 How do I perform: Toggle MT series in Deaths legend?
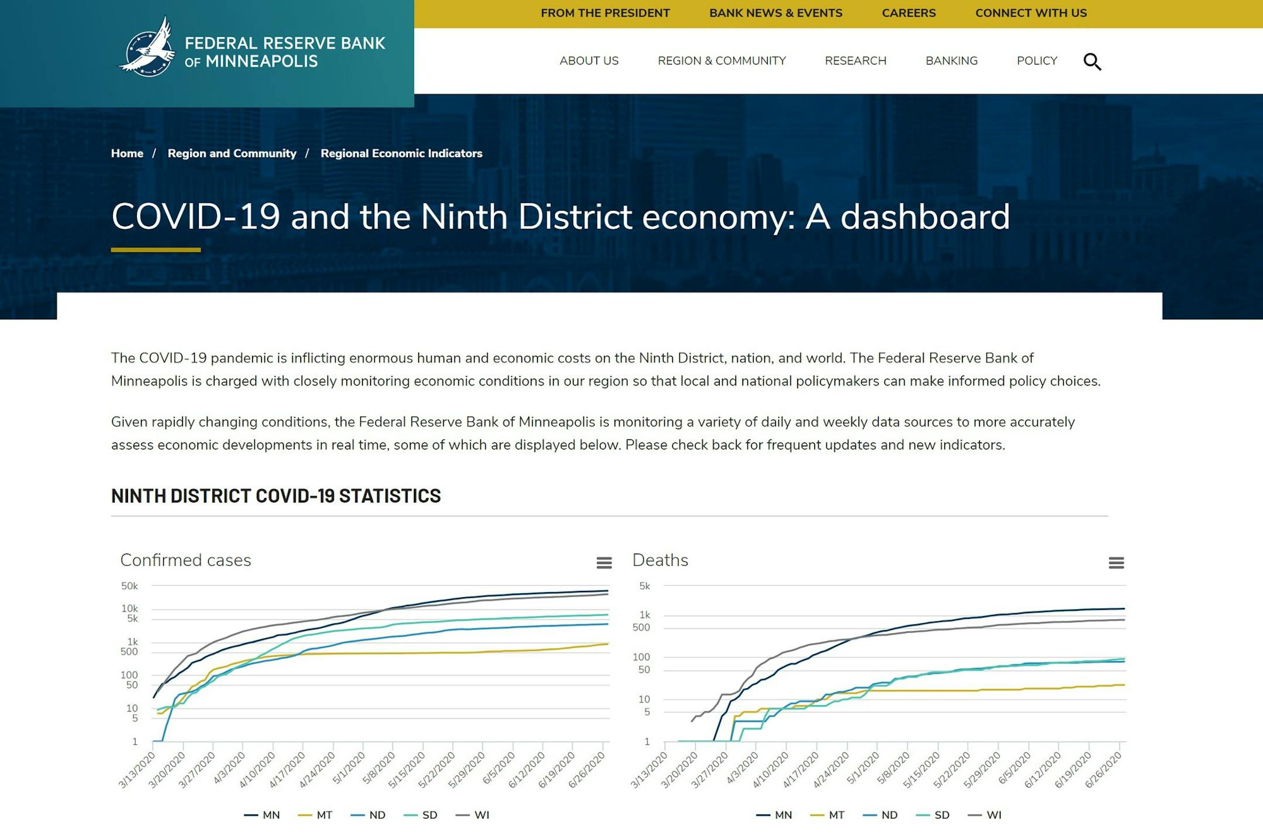(x=827, y=815)
